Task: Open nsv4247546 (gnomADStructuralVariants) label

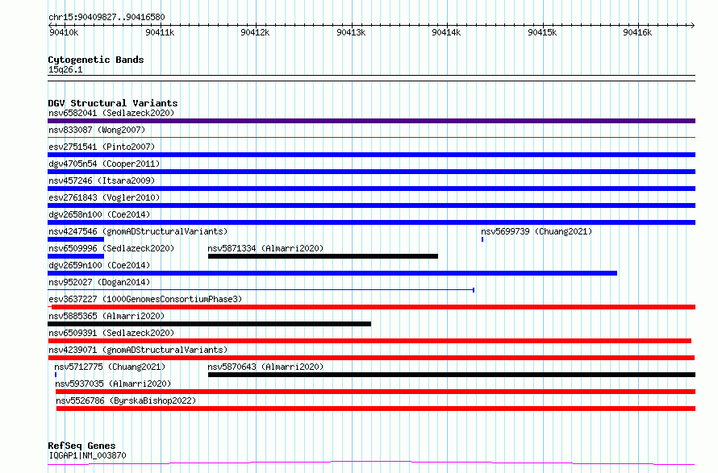Action: [138, 231]
